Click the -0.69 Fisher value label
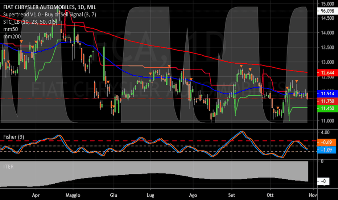Viewport: 338px width, 200px height. tap(326, 142)
